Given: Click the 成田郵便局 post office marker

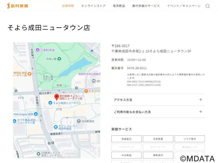Looking at the screenshot, I should tap(79, 121).
